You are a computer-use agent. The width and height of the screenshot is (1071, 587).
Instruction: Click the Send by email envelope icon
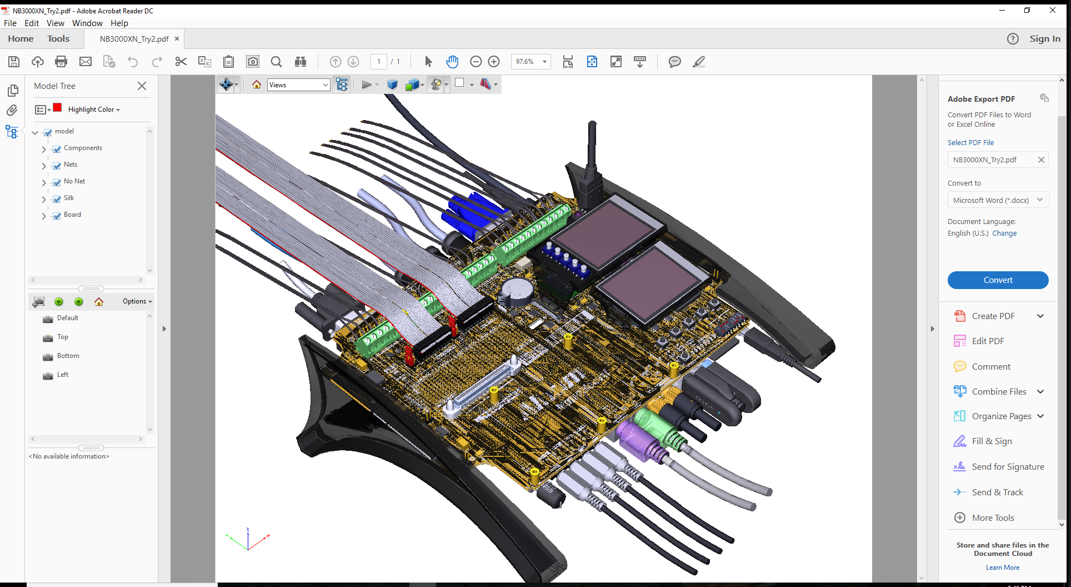(86, 62)
